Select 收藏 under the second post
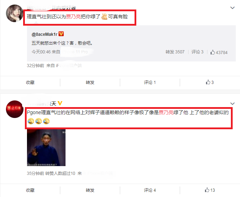Screen dimensions: 240x197 pos(30,190)
